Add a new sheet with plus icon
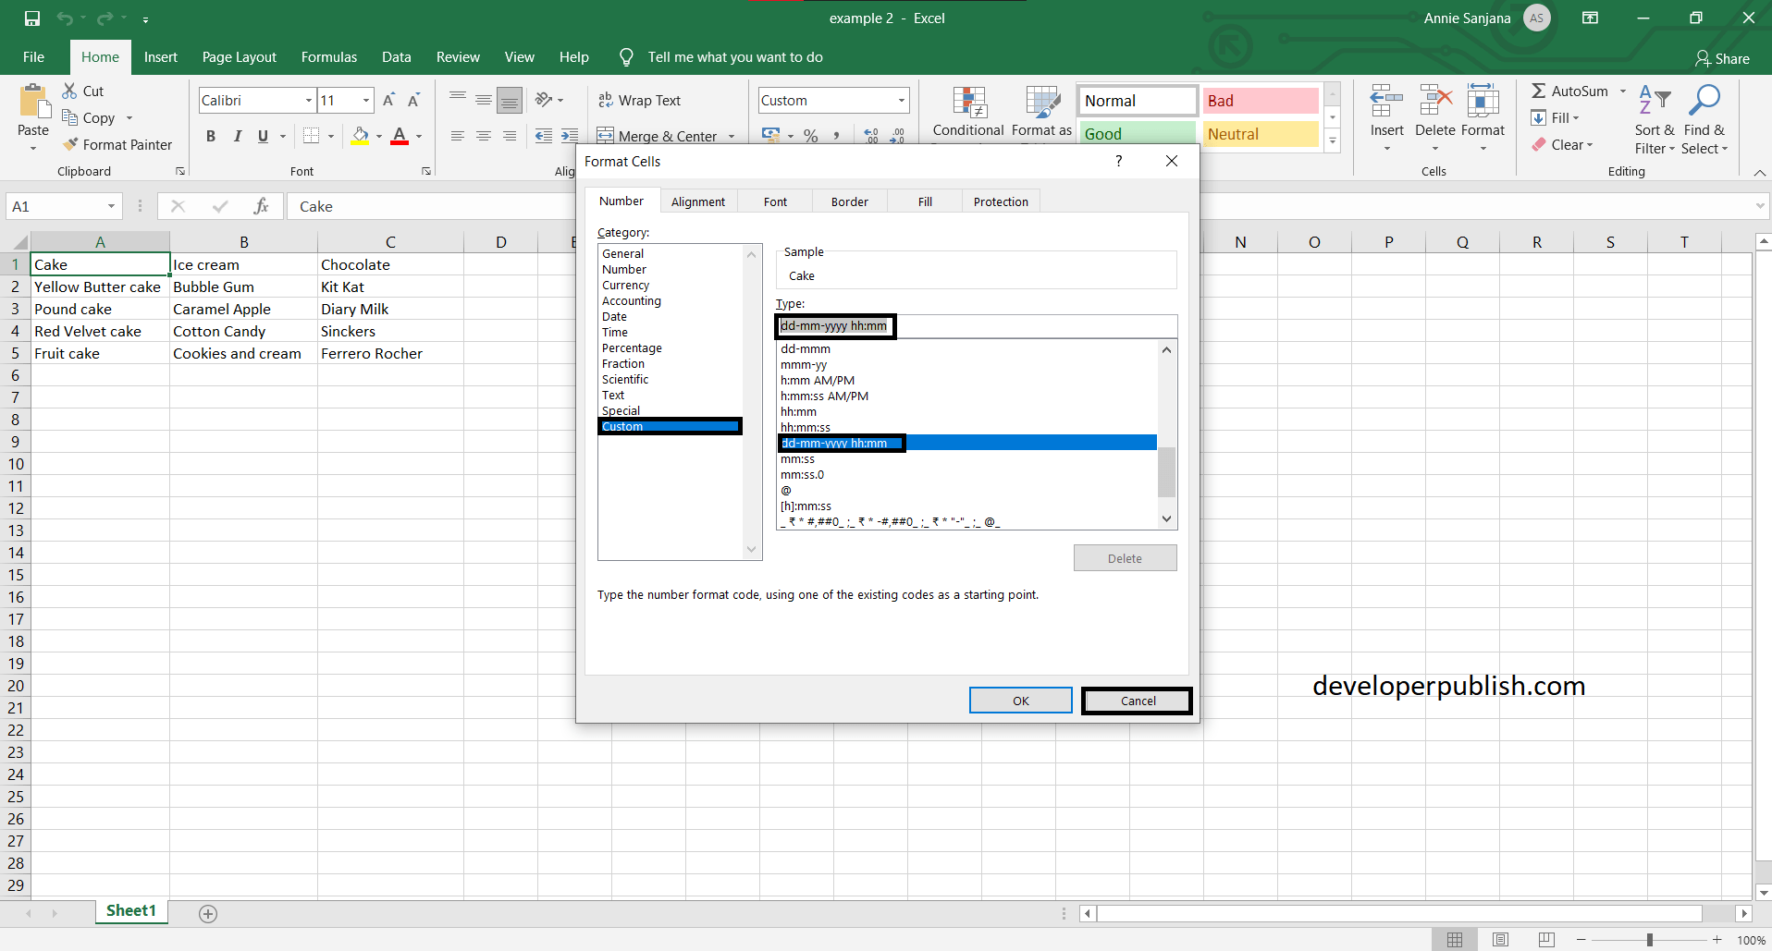This screenshot has height=951, width=1772. click(208, 913)
